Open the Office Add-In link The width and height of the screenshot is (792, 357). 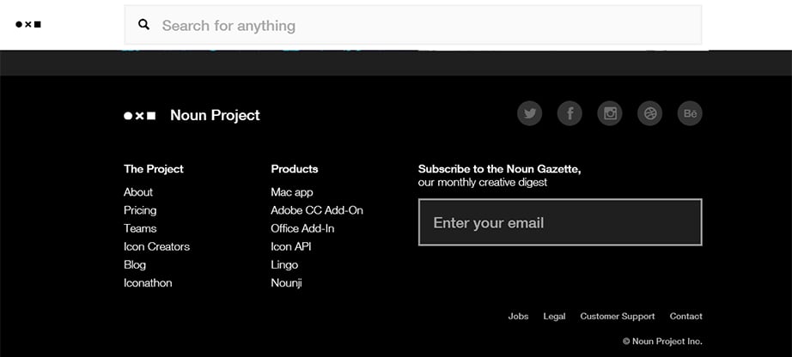click(302, 228)
